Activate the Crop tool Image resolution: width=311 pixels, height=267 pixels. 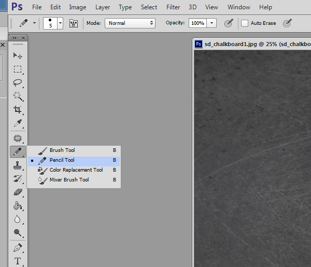18,109
